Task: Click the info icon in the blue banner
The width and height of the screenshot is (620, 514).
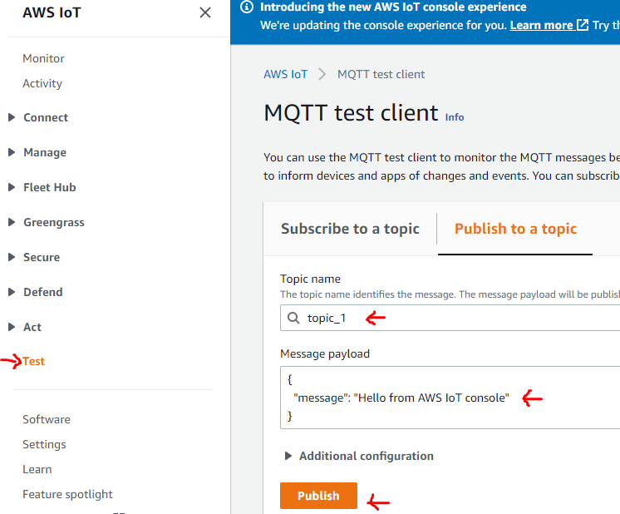Action: click(x=246, y=7)
